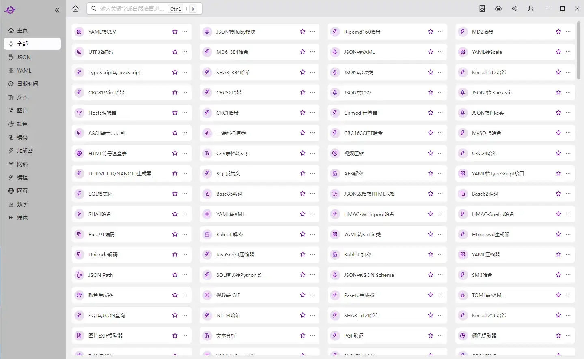
Task: Open the Chmod 计算器 tool
Action: tap(360, 113)
